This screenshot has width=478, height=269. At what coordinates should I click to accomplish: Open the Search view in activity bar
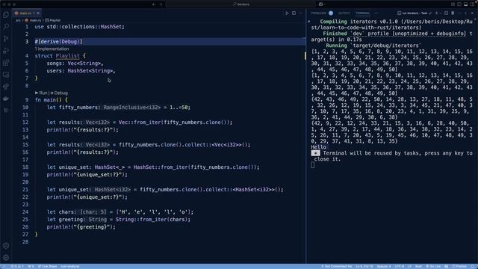[x=6, y=27]
